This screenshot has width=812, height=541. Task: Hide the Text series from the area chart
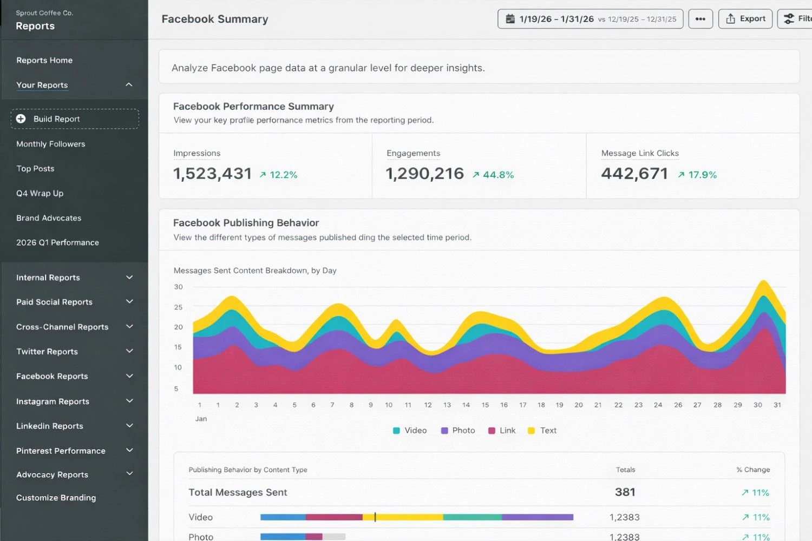point(542,430)
